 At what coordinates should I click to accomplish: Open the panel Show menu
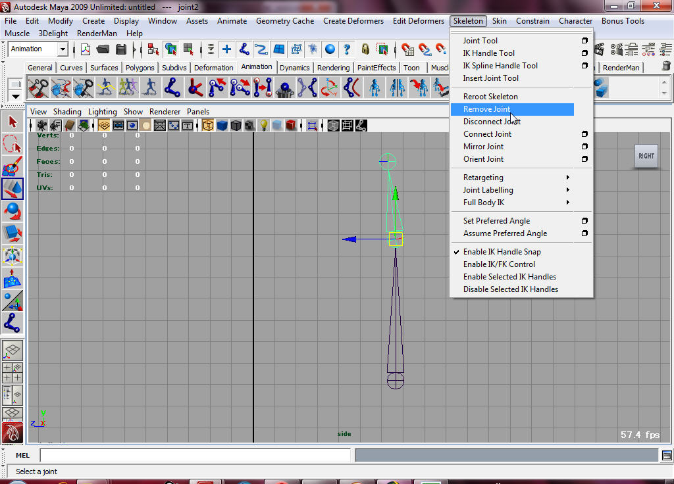[x=133, y=112]
